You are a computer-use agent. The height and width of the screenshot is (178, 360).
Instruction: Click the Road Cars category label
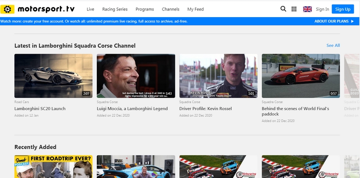pos(22,102)
